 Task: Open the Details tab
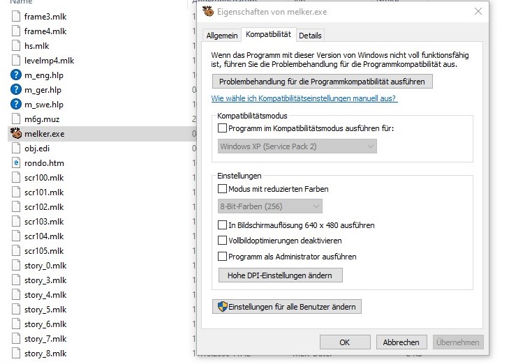click(x=310, y=36)
